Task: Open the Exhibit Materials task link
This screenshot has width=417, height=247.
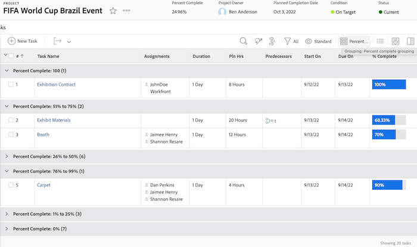Action: pos(54,120)
